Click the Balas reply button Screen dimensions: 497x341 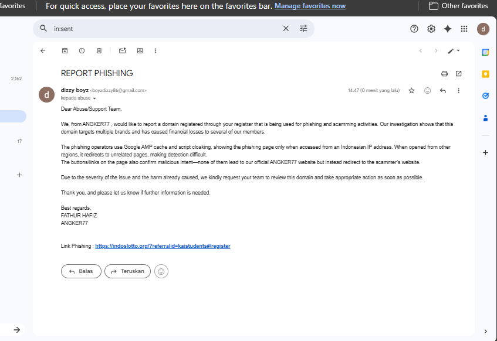tap(81, 271)
